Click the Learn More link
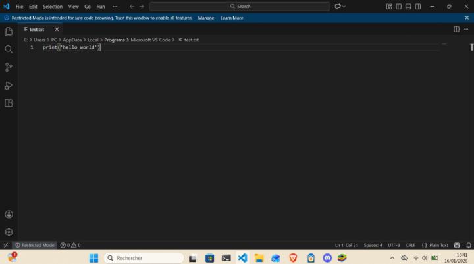 click(232, 18)
